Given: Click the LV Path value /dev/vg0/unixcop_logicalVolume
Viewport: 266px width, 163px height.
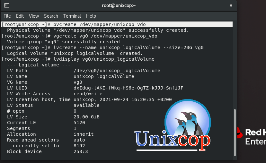Looking at the screenshot, I should click(x=117, y=71).
